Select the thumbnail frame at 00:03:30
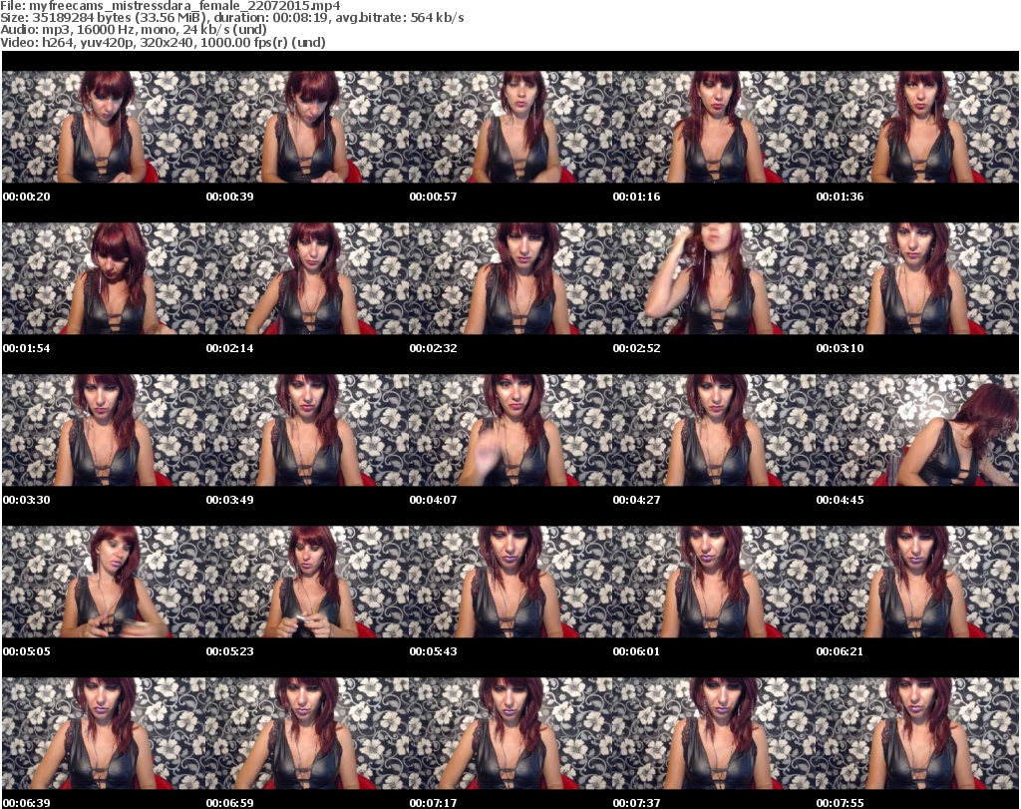1021x809 pixels. (x=104, y=431)
